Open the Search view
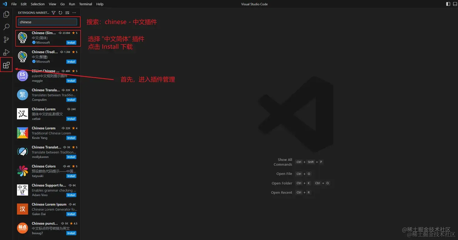The image size is (458, 240). point(6,27)
